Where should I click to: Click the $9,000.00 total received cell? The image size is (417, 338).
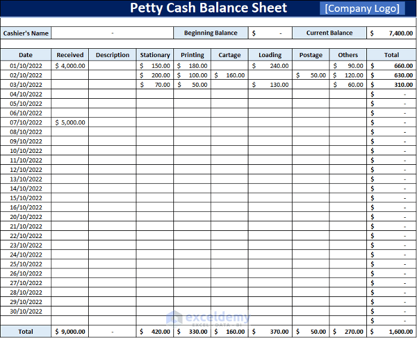pyautogui.click(x=70, y=331)
